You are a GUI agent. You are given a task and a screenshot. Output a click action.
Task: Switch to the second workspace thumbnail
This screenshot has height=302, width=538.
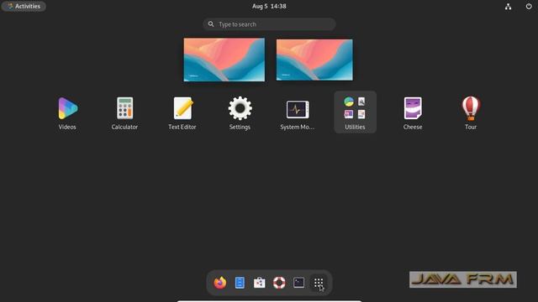[x=314, y=60]
